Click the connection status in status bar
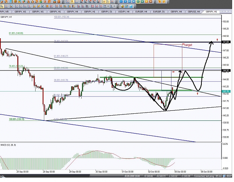The height and width of the screenshot is (182, 234). tap(208, 176)
